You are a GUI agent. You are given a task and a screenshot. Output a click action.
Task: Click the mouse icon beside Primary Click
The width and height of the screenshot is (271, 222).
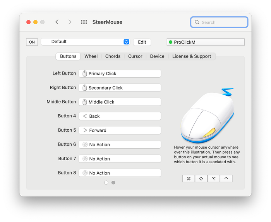pos(84,73)
